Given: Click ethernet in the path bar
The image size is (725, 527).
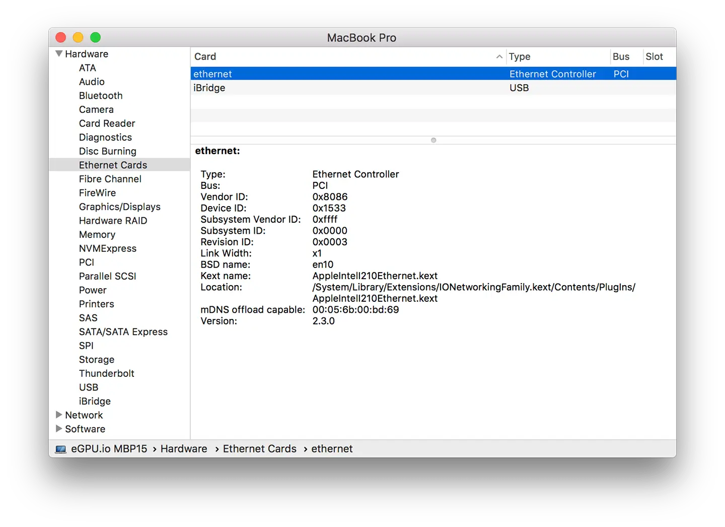Looking at the screenshot, I should (x=332, y=449).
